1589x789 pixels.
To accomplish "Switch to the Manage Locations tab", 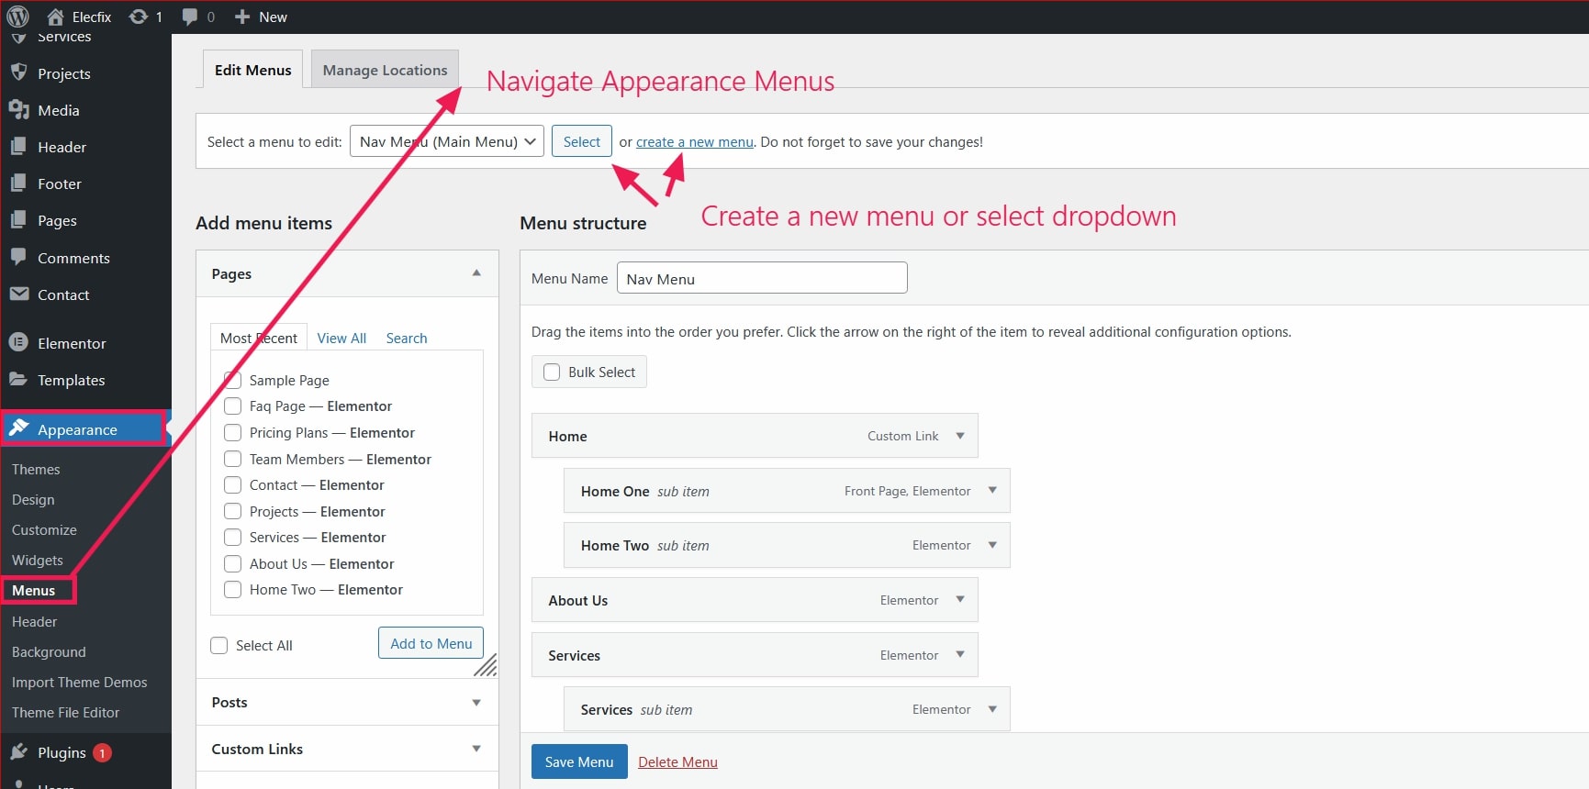I will [385, 70].
